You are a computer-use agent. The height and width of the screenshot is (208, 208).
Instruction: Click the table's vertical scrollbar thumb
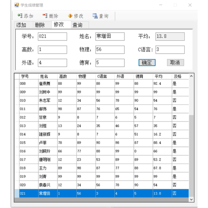[191, 156]
